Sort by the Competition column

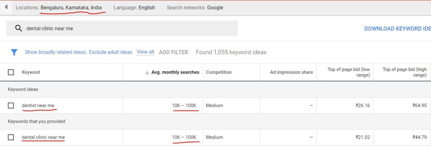point(219,72)
